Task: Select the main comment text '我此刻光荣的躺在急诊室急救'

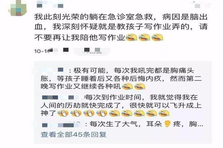Action: tap(93, 17)
